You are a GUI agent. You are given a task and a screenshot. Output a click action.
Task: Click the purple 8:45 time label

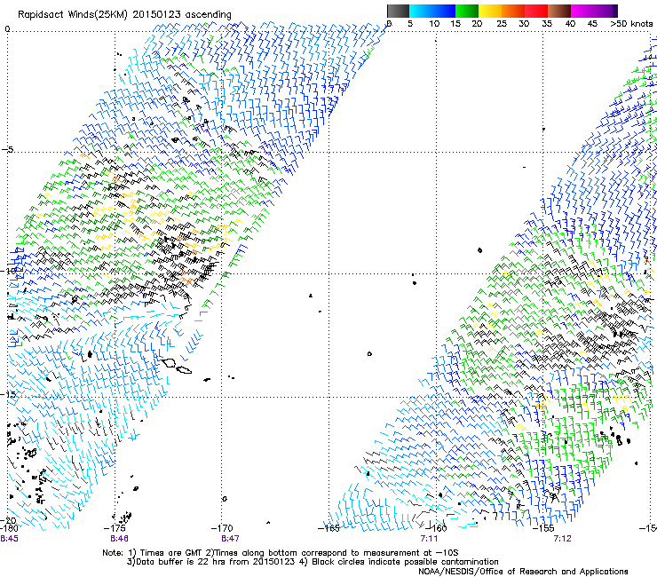click(x=9, y=539)
